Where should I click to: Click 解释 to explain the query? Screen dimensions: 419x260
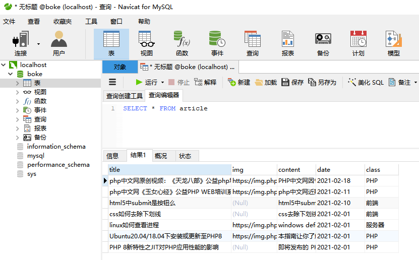(205, 82)
